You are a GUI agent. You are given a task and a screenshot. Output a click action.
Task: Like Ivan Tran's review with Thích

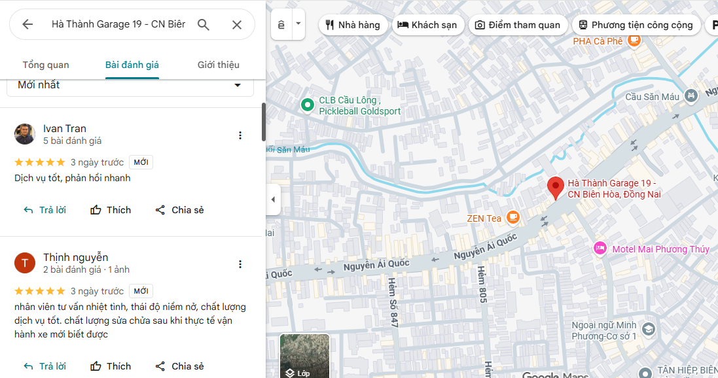pos(111,210)
